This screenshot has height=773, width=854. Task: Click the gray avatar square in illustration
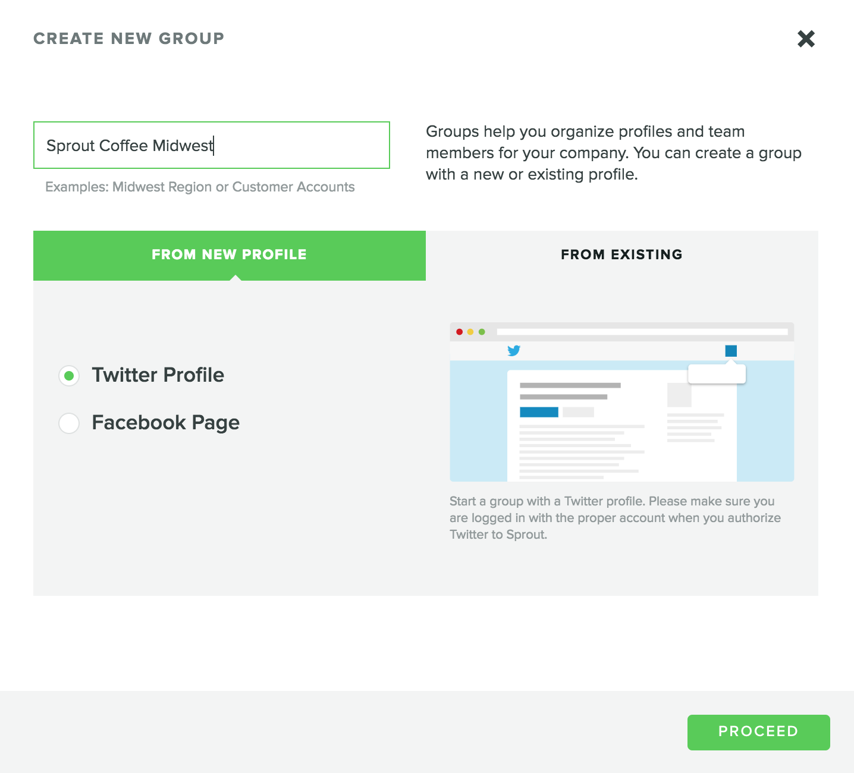(679, 395)
